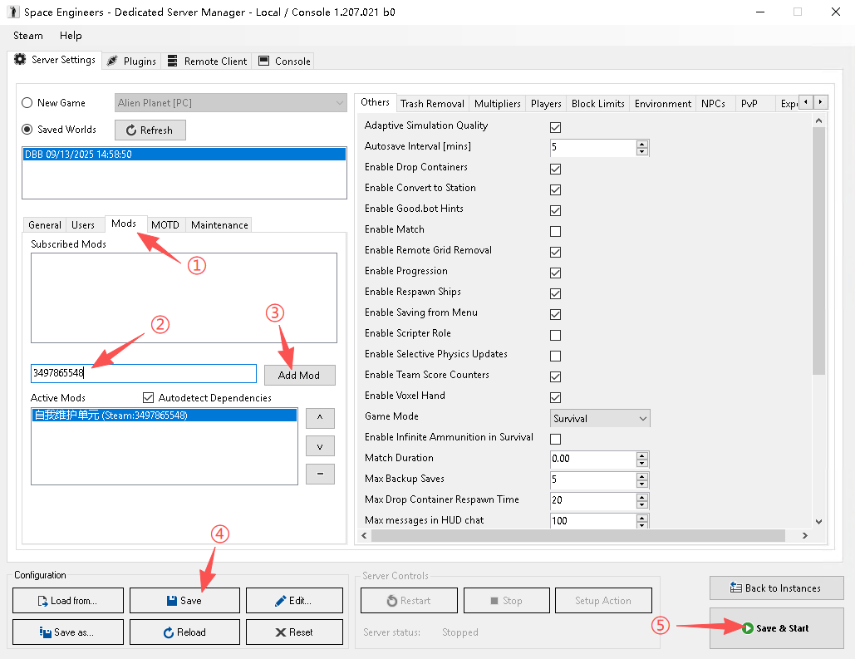Image resolution: width=855 pixels, height=659 pixels.
Task: Click the Save configuration button
Action: click(x=184, y=601)
